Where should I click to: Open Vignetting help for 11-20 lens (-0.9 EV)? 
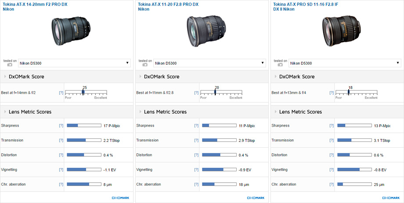click(196, 170)
